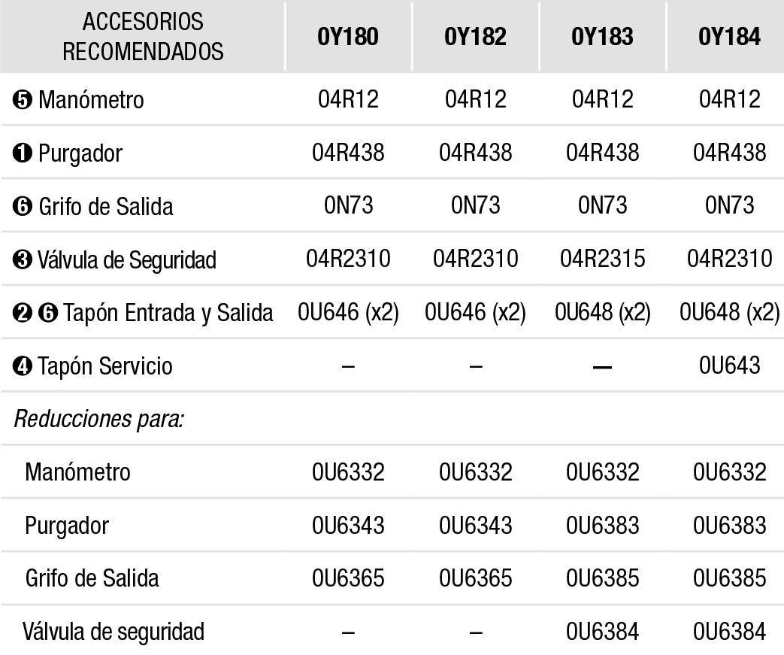The image size is (784, 655).
Task: Click the circled 5 icon beside Manómetro
Action: click(22, 99)
